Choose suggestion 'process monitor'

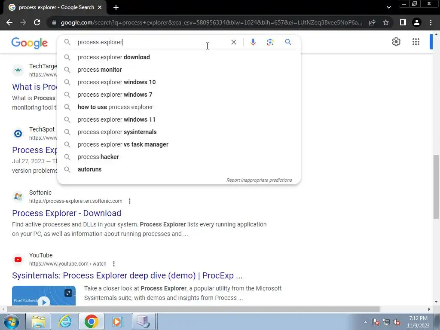coord(179,70)
